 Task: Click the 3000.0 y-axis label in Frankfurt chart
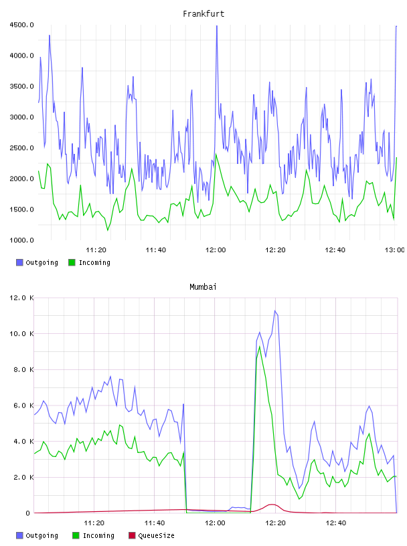tap(21, 117)
